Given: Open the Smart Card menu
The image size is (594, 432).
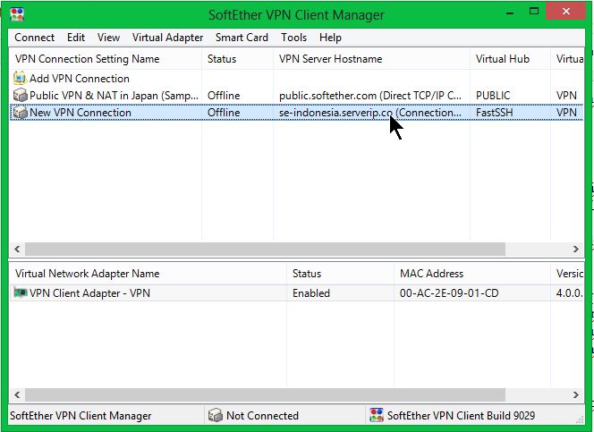Looking at the screenshot, I should [x=242, y=38].
